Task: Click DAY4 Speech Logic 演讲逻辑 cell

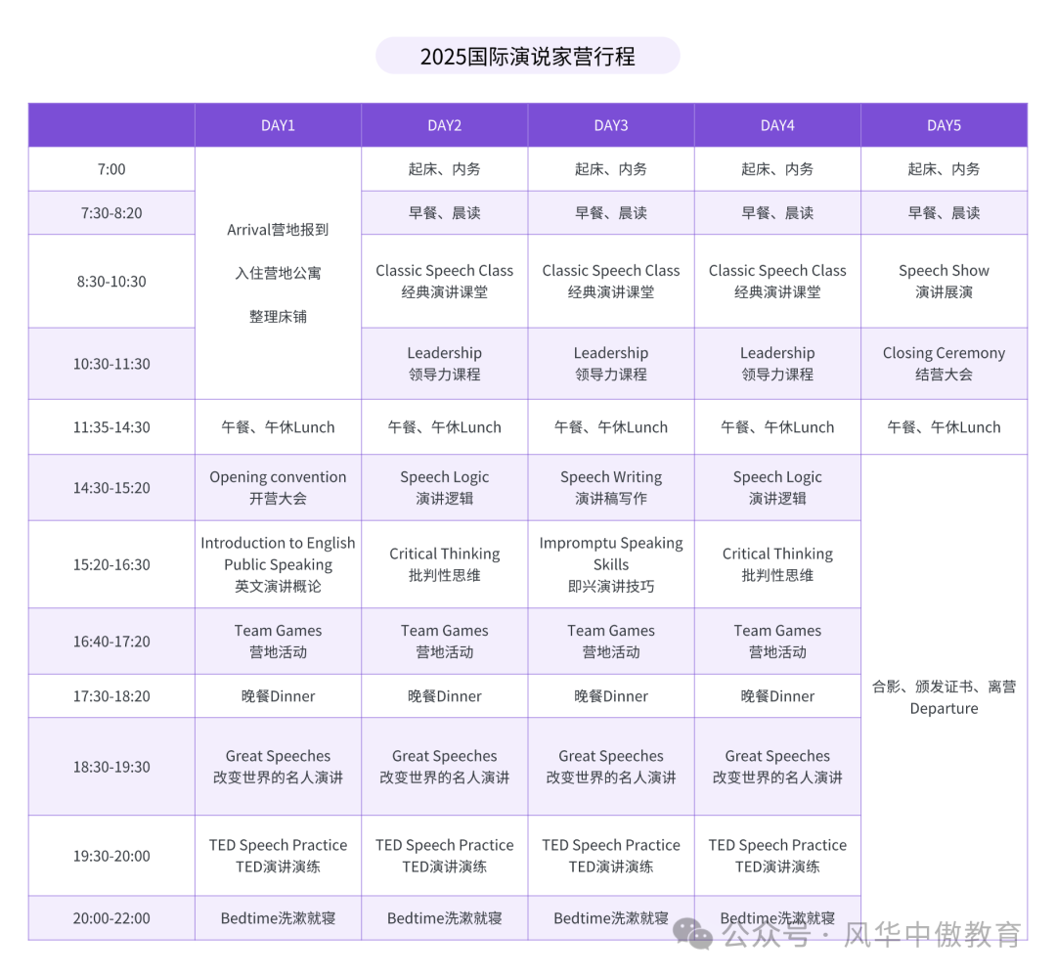Action: (x=777, y=488)
